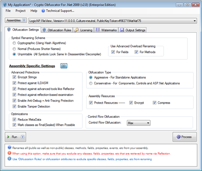The image size is (202, 171).
Task: Open the Technical Support menu item
Action: pyautogui.click(x=58, y=11)
